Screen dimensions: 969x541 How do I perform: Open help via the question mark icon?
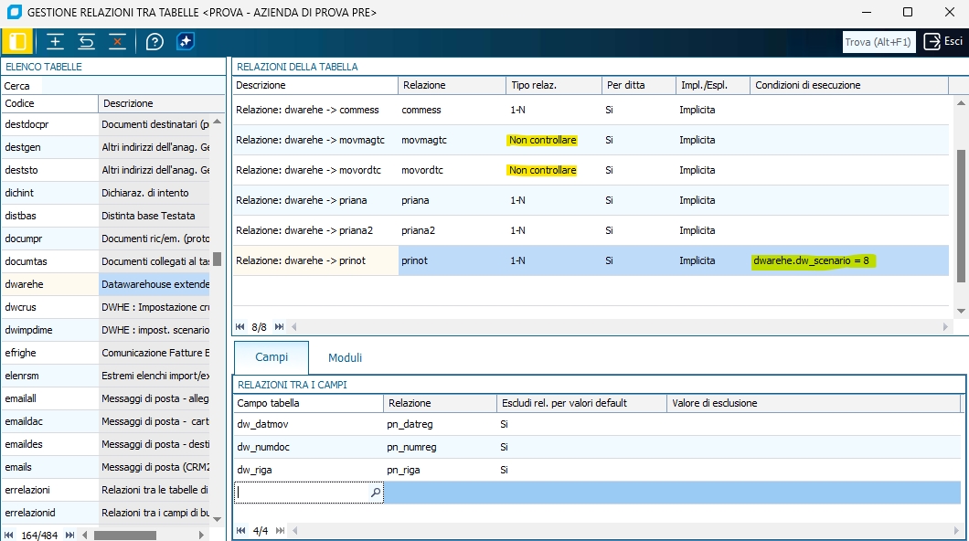(x=155, y=41)
